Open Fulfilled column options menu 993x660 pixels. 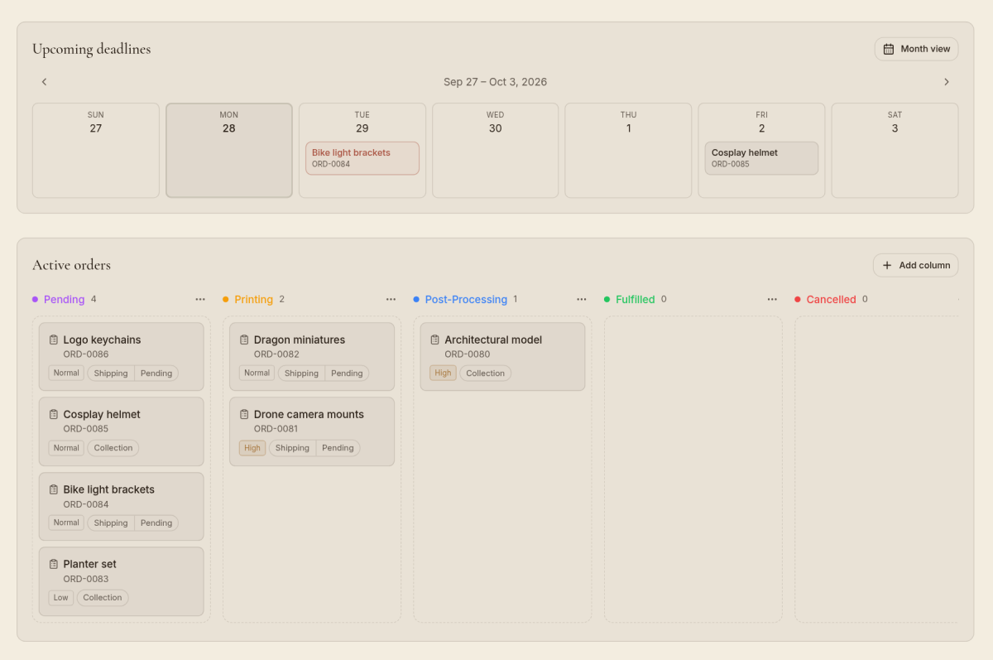[772, 300]
